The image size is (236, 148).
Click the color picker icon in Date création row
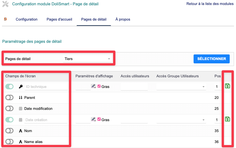point(93,119)
